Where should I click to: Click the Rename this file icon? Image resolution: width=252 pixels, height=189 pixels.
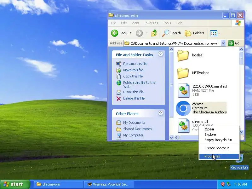pyautogui.click(x=119, y=64)
